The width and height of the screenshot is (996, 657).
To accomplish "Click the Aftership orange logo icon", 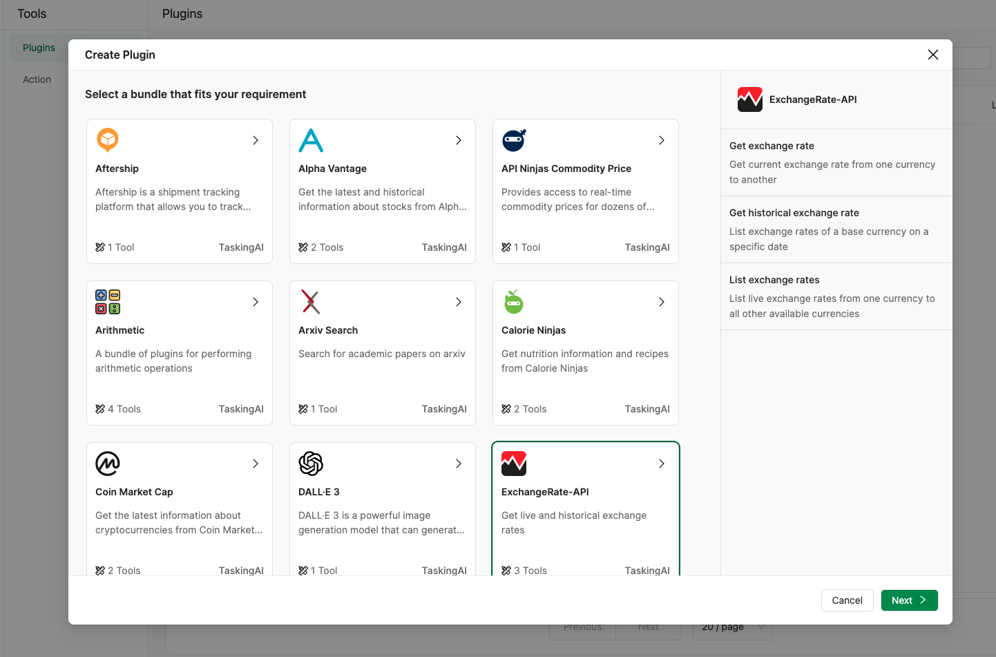I will coord(108,140).
